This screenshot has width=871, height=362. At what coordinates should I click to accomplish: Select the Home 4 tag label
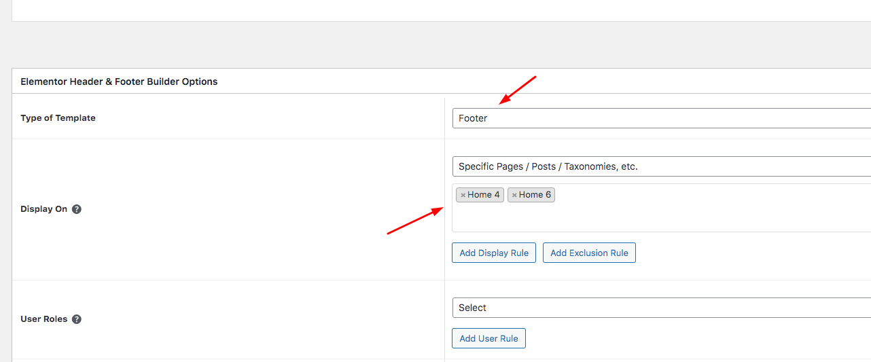484,195
